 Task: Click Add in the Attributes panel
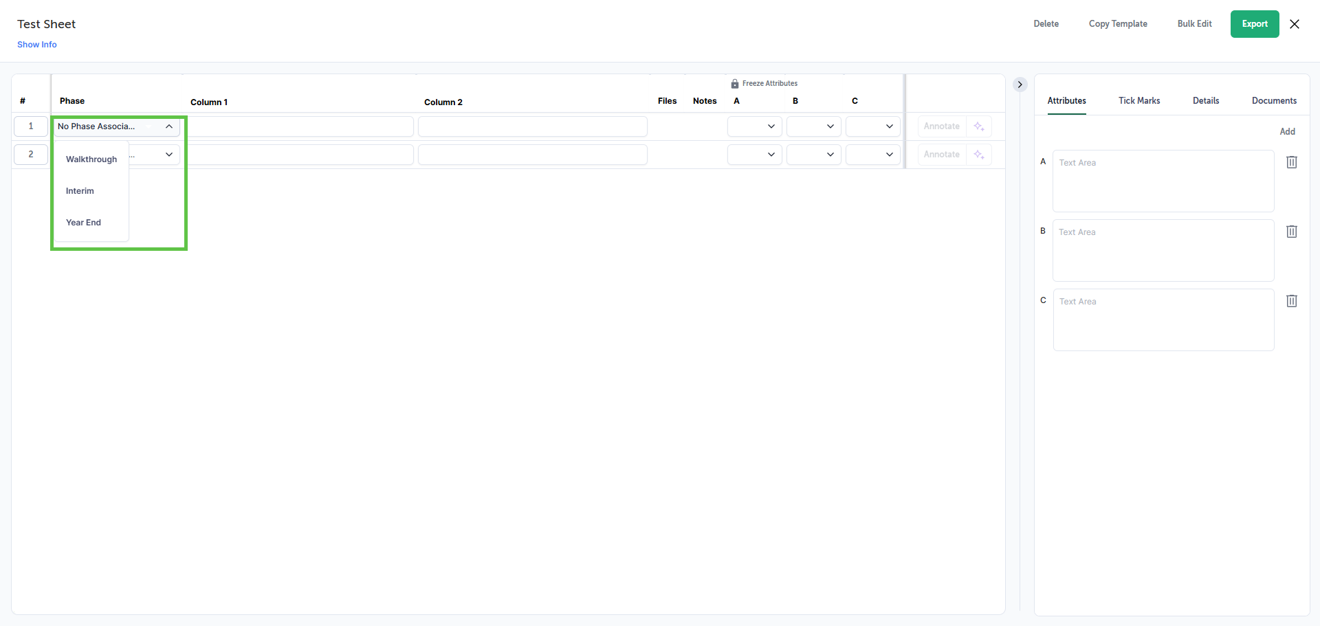click(1287, 131)
